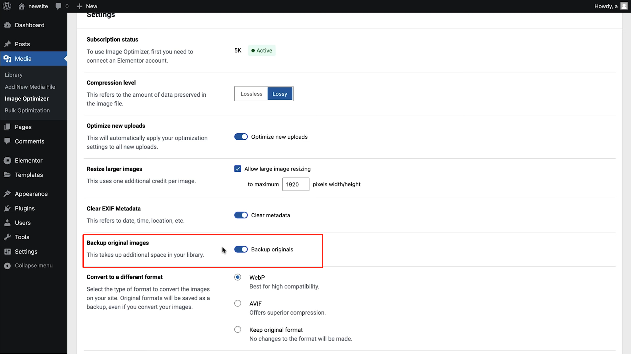
Task: Open Bulk Optimization from the Media menu
Action: [x=27, y=110]
